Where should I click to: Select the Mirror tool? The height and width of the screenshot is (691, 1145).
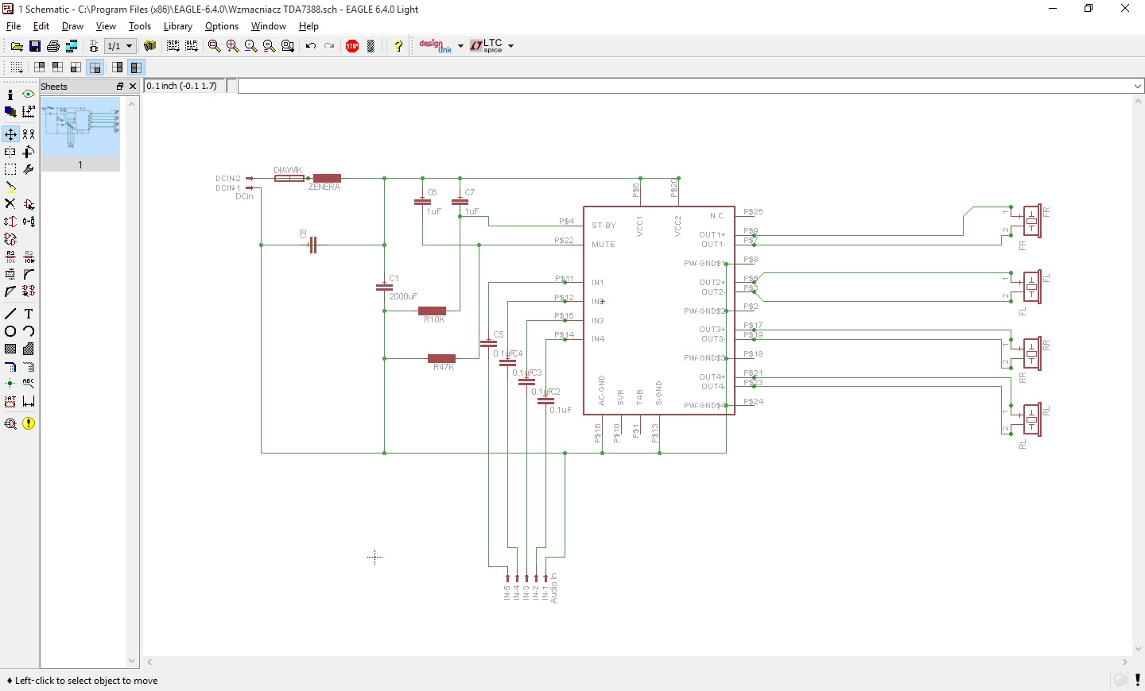click(x=10, y=152)
